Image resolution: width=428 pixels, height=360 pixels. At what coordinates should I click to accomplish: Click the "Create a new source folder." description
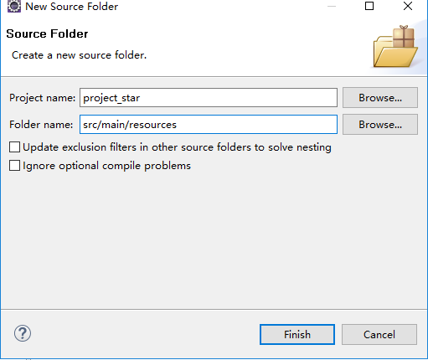pos(79,55)
